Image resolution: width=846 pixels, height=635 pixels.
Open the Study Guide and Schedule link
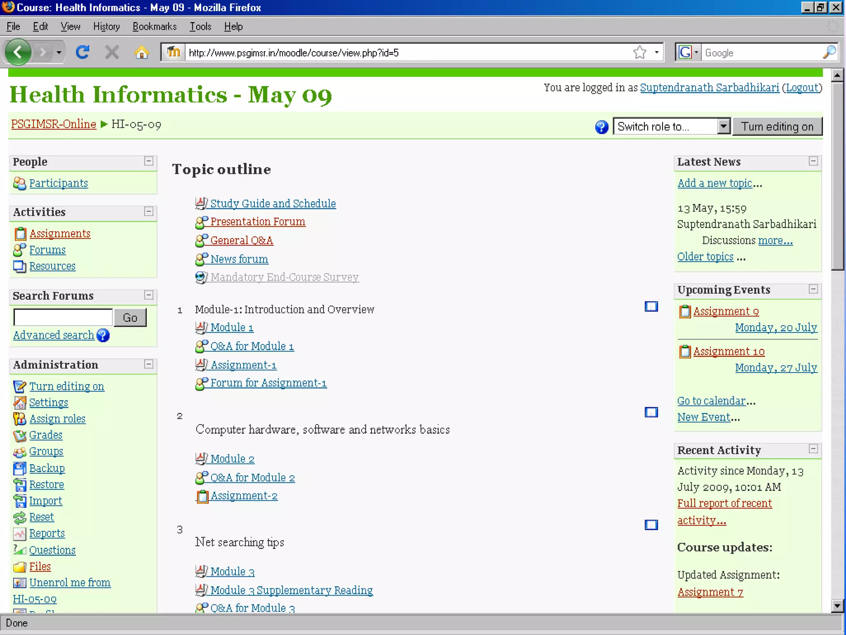click(x=273, y=203)
